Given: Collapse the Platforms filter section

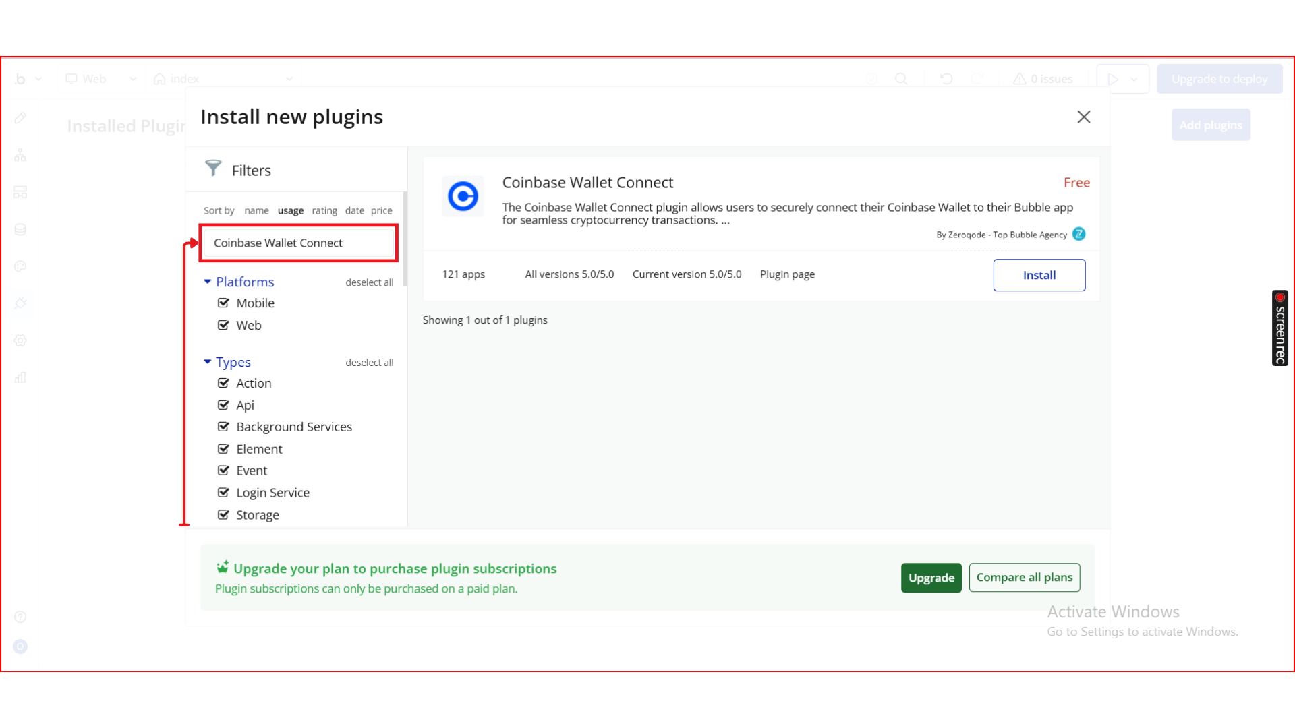Looking at the screenshot, I should point(208,282).
